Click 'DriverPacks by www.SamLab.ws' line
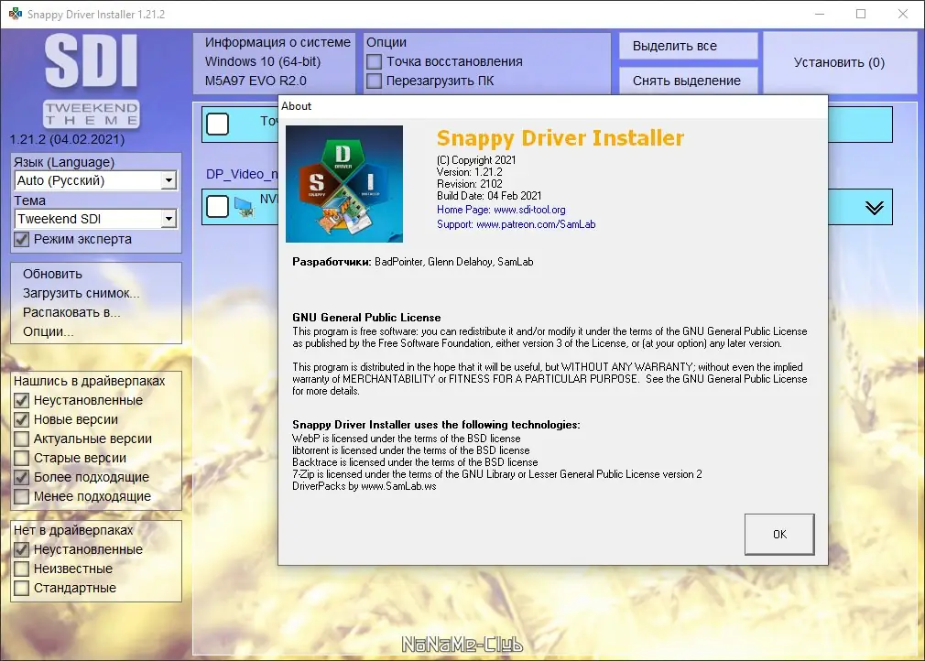This screenshot has height=661, width=925. 364,486
